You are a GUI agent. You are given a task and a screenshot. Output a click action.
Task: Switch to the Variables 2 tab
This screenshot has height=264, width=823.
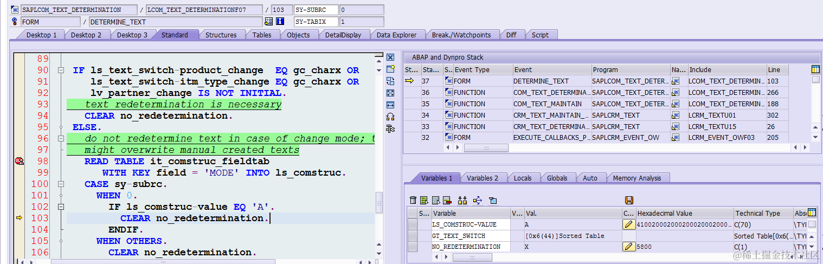pos(482,178)
